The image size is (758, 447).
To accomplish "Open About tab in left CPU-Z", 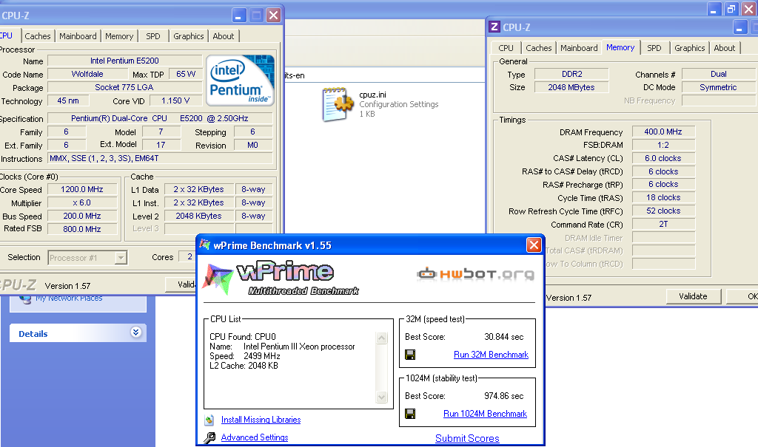I will pos(224,36).
